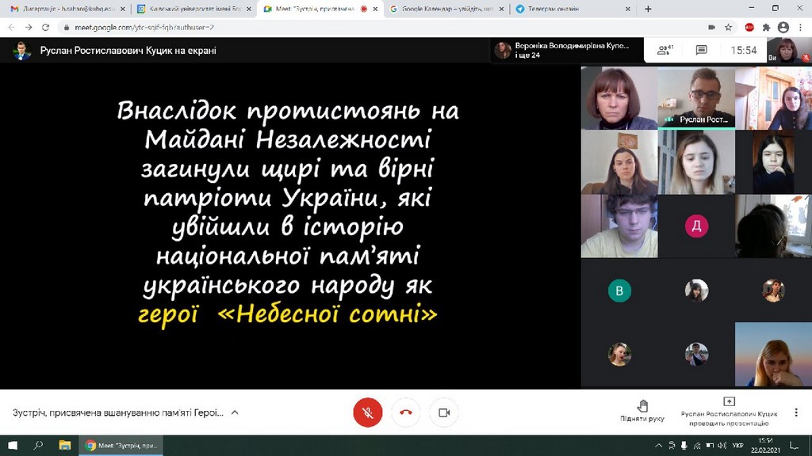Expand meeting details chevron beside the title
812x456 pixels.
click(235, 412)
